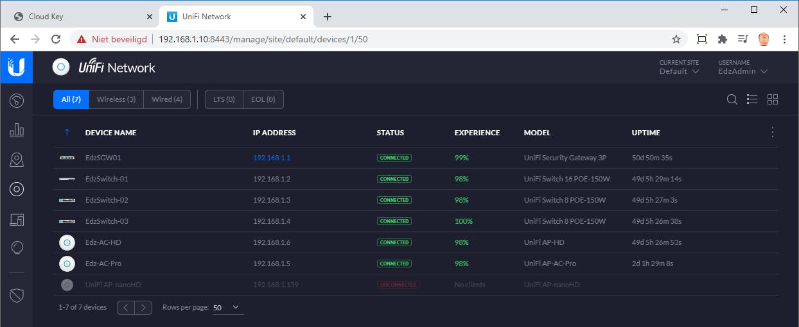Image resolution: width=799 pixels, height=327 pixels.
Task: Click the 100% experience value
Action: tap(464, 221)
